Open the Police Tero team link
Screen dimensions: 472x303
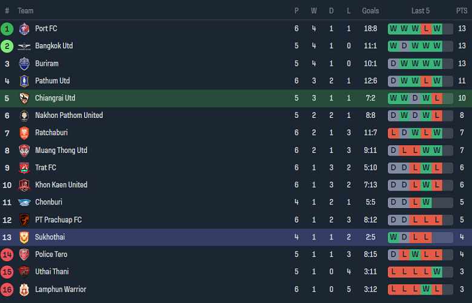pos(51,255)
